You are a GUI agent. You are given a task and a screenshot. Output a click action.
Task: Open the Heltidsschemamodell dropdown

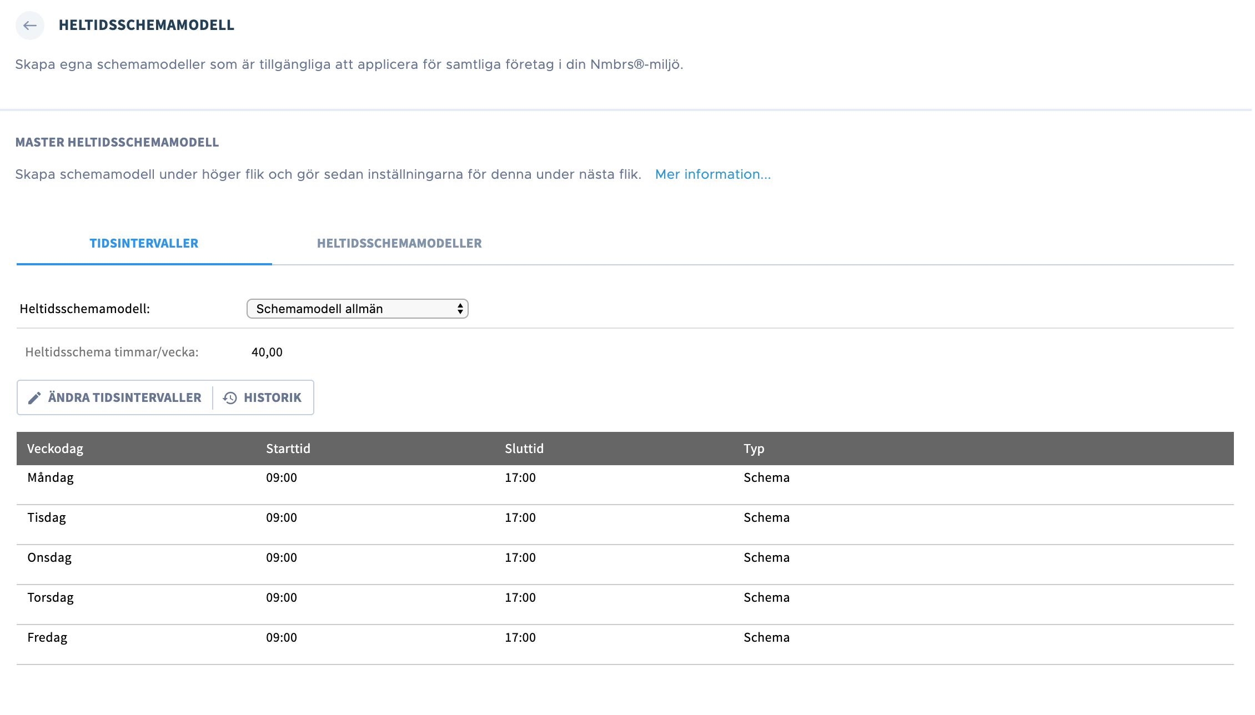click(x=358, y=309)
